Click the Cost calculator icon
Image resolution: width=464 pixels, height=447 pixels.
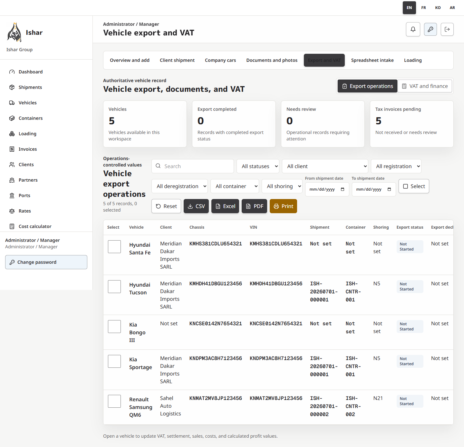[12, 226]
